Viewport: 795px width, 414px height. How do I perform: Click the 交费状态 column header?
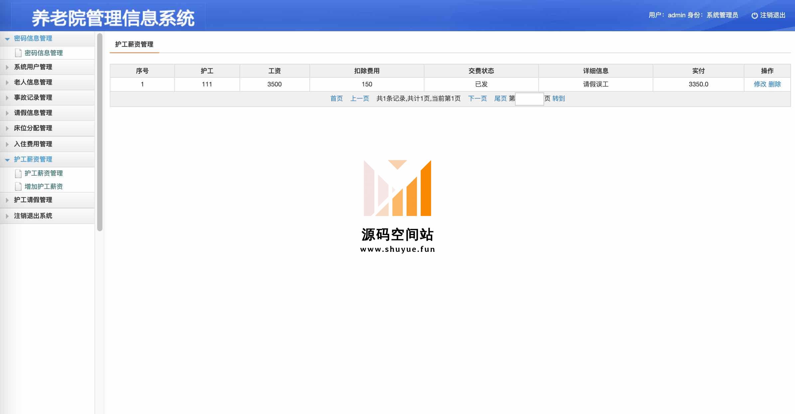tap(481, 71)
